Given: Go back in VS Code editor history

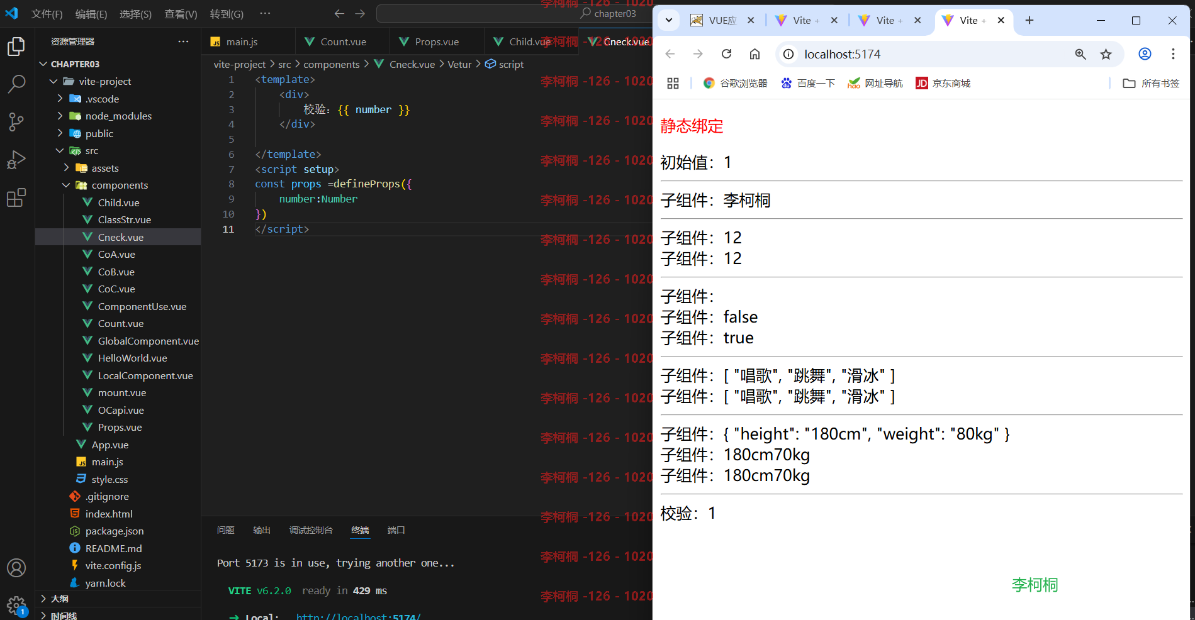Looking at the screenshot, I should 339,14.
